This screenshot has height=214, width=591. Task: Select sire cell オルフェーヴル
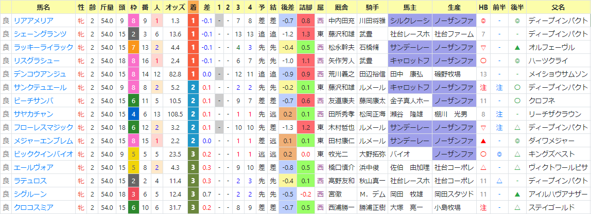tap(558, 48)
